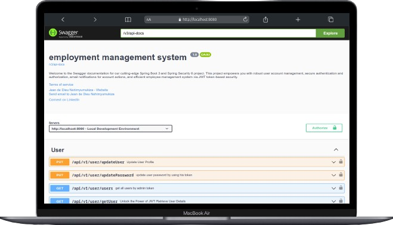Toggle lock icon on updatePassword endpoint
This screenshot has height=225, width=393.
[341, 174]
